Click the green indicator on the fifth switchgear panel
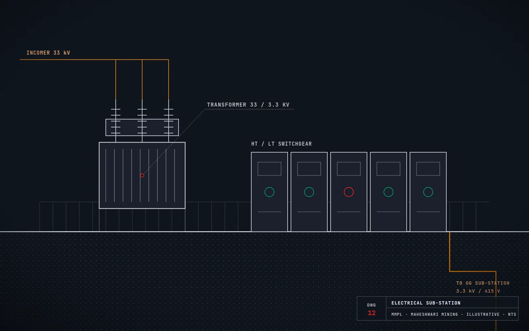 (x=428, y=192)
